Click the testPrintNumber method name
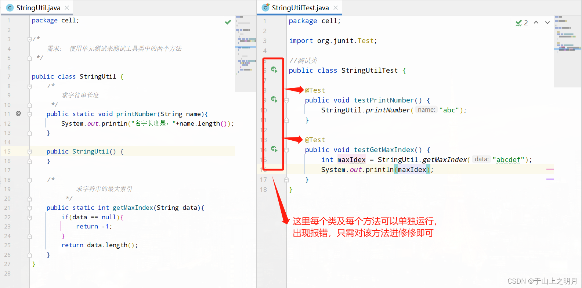 [384, 100]
